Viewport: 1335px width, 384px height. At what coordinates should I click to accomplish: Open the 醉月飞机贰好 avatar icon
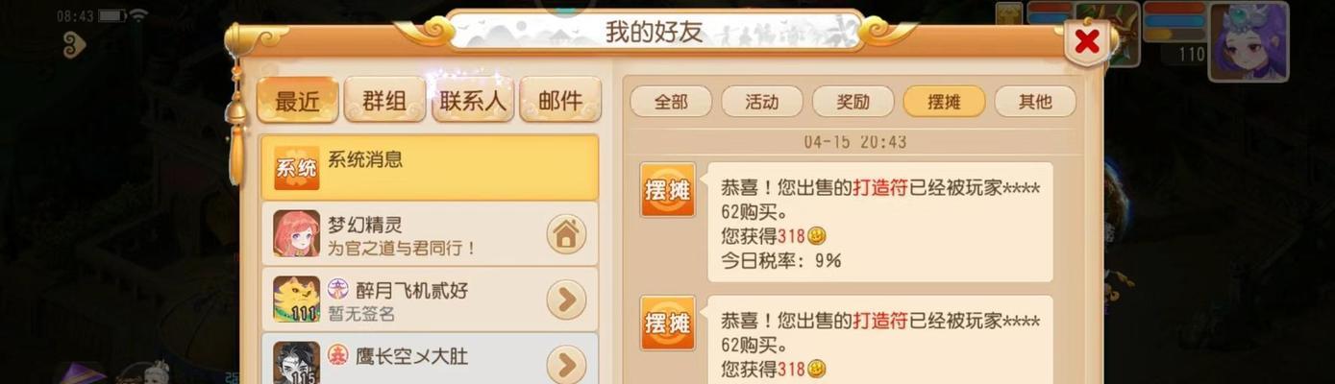pos(296,300)
